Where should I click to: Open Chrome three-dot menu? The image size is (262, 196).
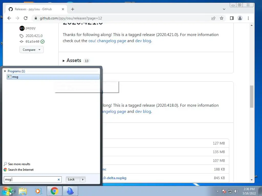[248, 18]
